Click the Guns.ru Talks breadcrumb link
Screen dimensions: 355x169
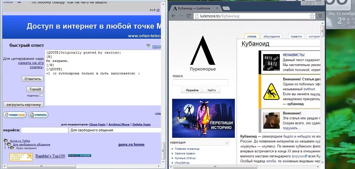click(x=20, y=141)
